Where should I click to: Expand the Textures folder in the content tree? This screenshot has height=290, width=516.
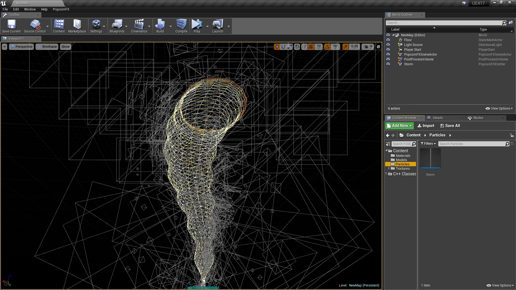click(389, 168)
